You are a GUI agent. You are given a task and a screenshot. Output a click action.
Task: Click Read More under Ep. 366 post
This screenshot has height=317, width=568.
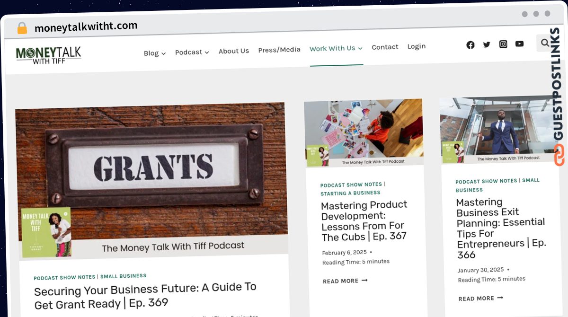(481, 299)
